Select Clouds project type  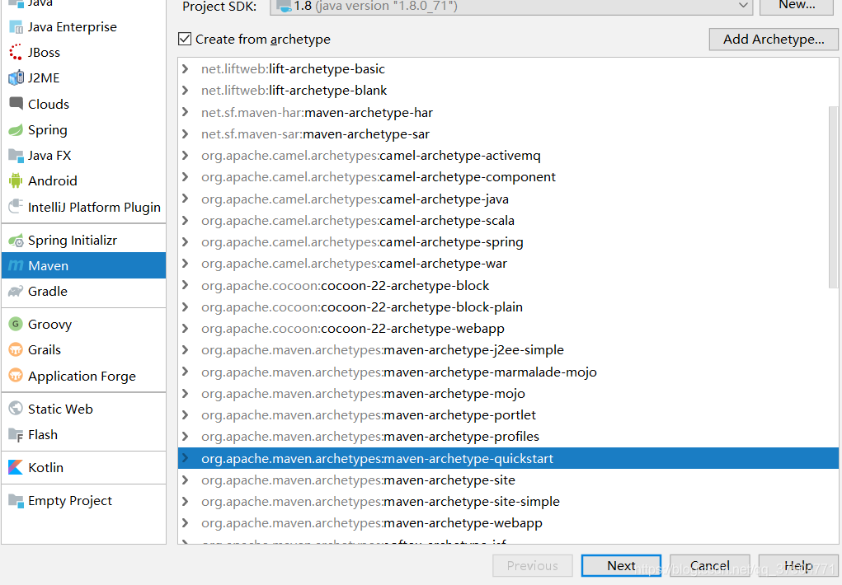84,104
